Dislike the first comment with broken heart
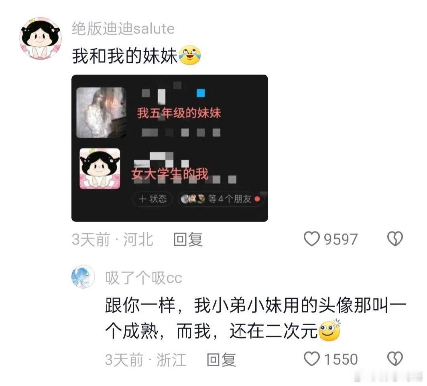Screen dimensions: 427x386 click(x=395, y=239)
